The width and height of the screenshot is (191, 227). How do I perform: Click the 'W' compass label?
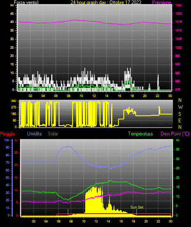pyautogui.click(x=180, y=107)
